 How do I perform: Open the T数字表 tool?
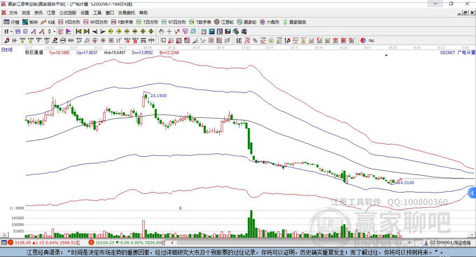(x=200, y=22)
